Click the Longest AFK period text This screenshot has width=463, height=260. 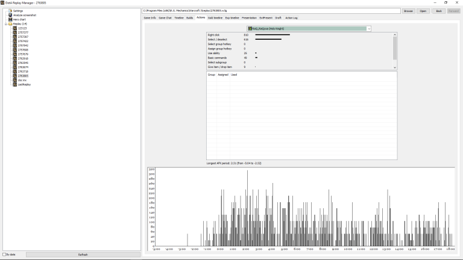coord(234,163)
